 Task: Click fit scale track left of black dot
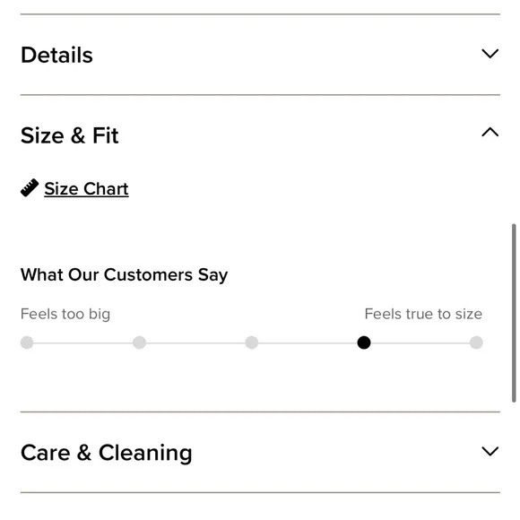308,342
